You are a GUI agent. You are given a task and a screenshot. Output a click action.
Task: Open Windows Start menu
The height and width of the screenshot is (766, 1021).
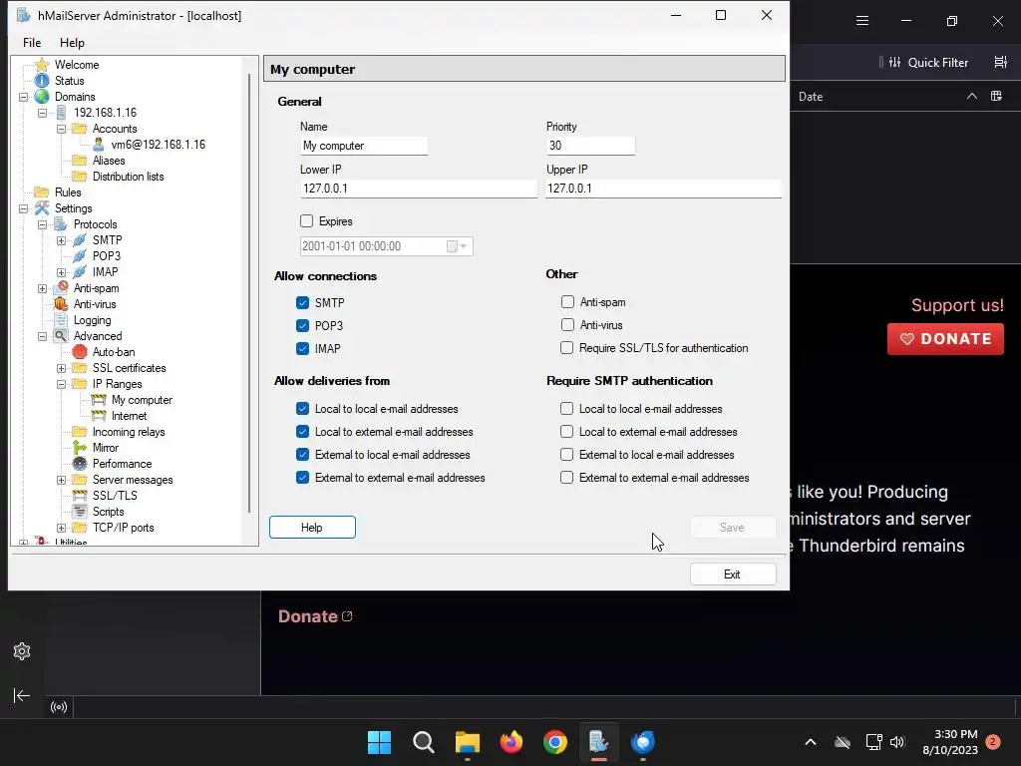pyautogui.click(x=380, y=742)
